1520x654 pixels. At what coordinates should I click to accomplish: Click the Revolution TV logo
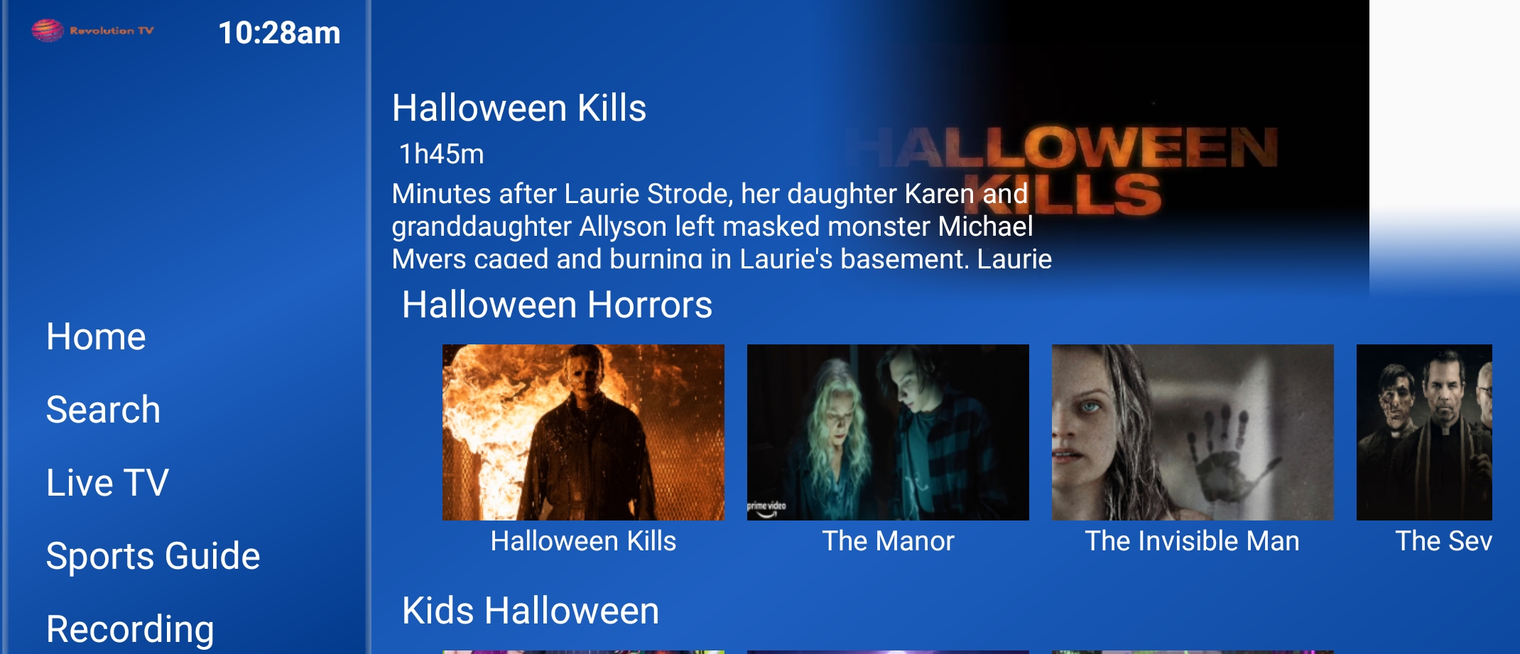click(92, 31)
